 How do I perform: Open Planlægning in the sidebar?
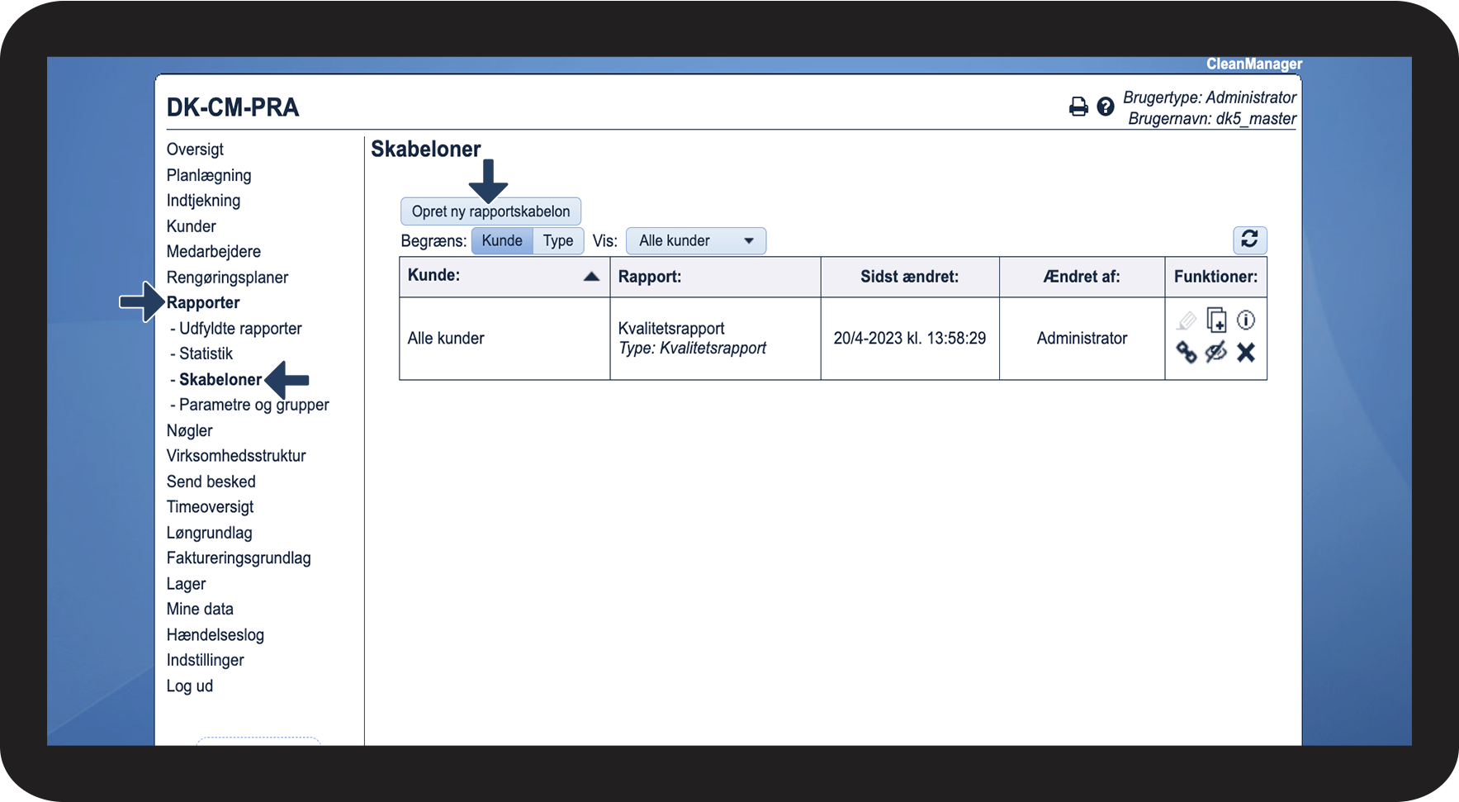pyautogui.click(x=209, y=175)
